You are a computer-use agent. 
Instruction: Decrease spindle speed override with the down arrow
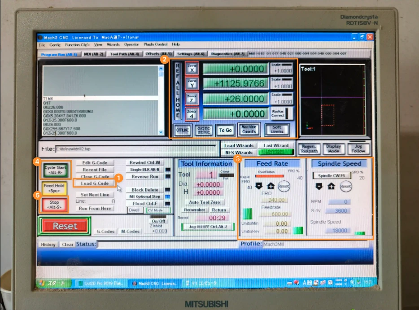(x=319, y=186)
